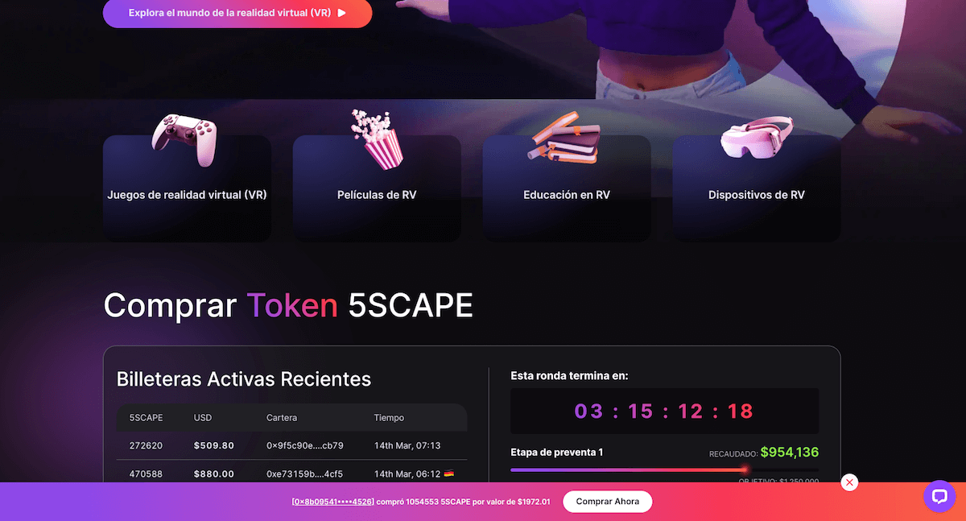
Task: Open Juegos de realidad virtual (VR) card
Action: click(187, 188)
